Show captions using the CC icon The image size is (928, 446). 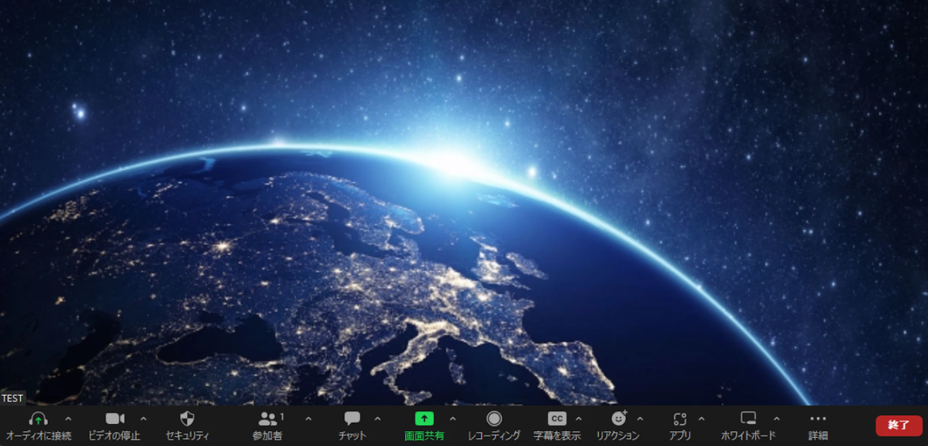tap(557, 419)
